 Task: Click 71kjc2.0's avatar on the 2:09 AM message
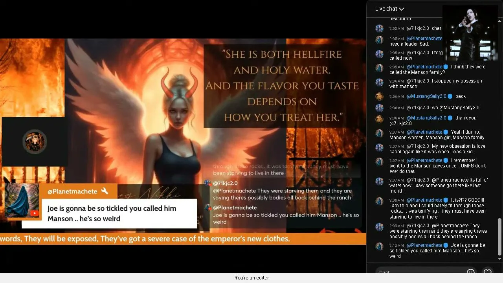[379, 227]
